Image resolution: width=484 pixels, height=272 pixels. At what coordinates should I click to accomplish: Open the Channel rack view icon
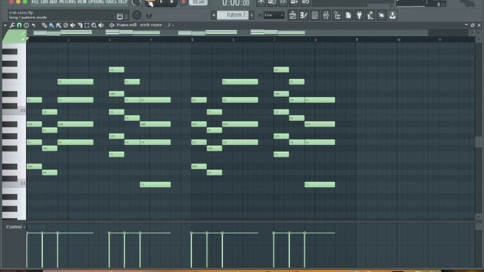coord(315,15)
